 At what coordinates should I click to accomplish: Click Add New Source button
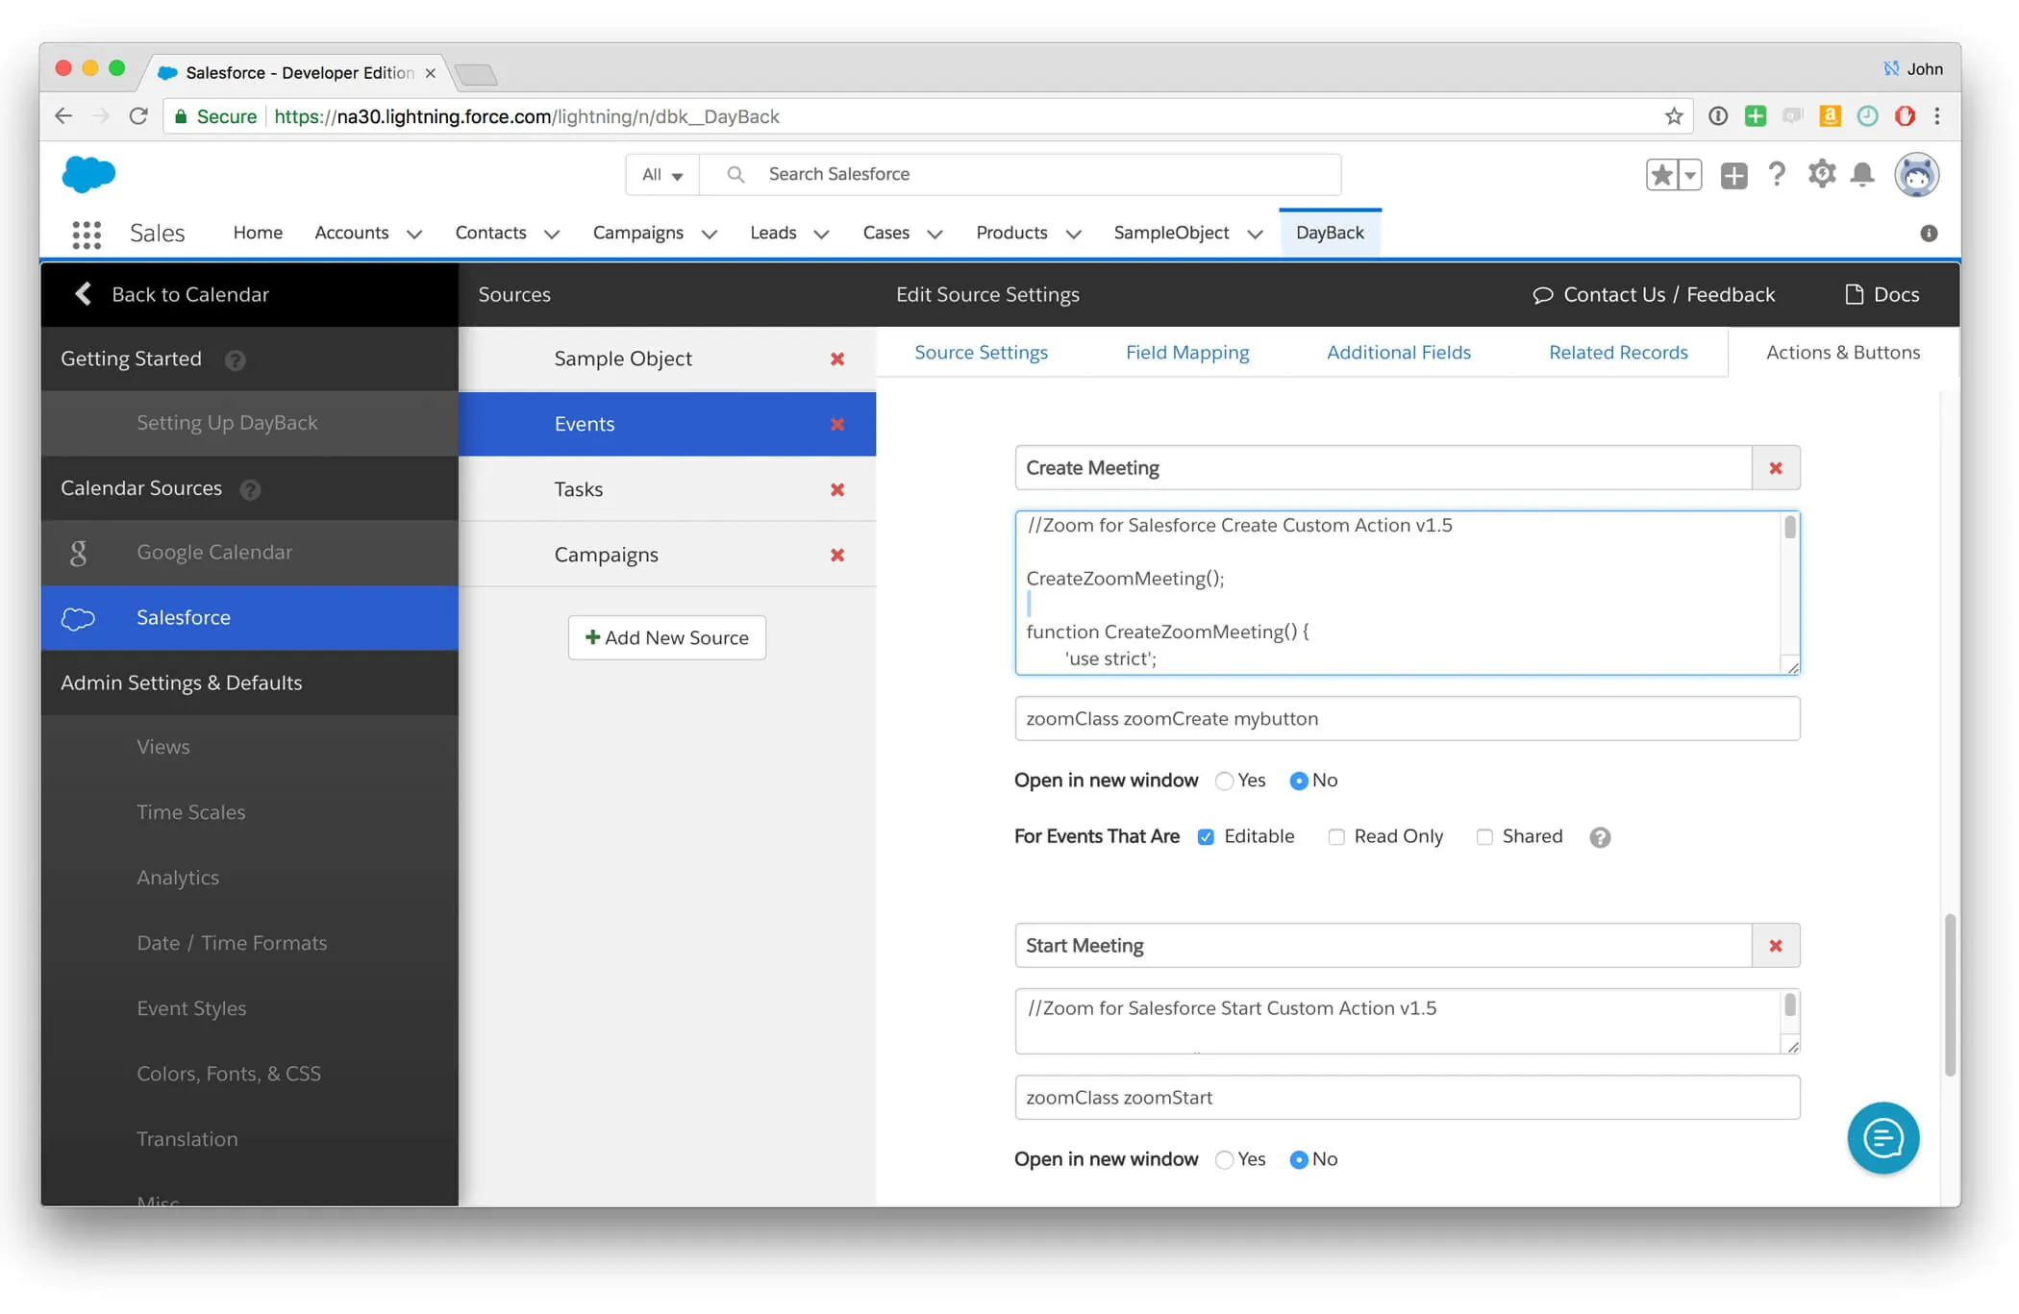pos(666,637)
